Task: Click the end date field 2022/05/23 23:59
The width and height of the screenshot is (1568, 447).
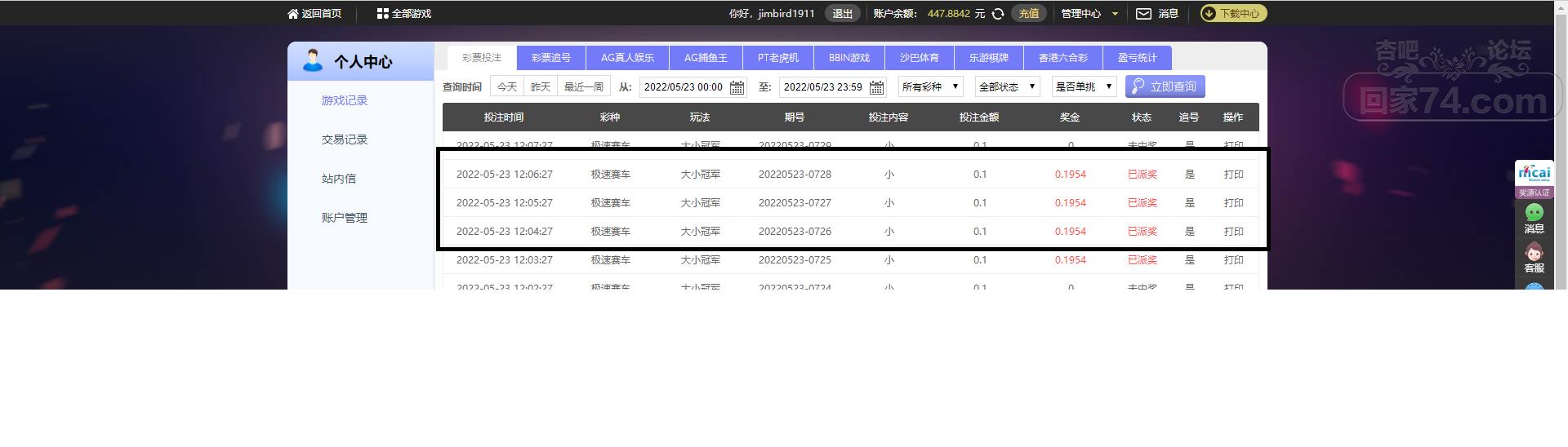Action: coord(833,87)
